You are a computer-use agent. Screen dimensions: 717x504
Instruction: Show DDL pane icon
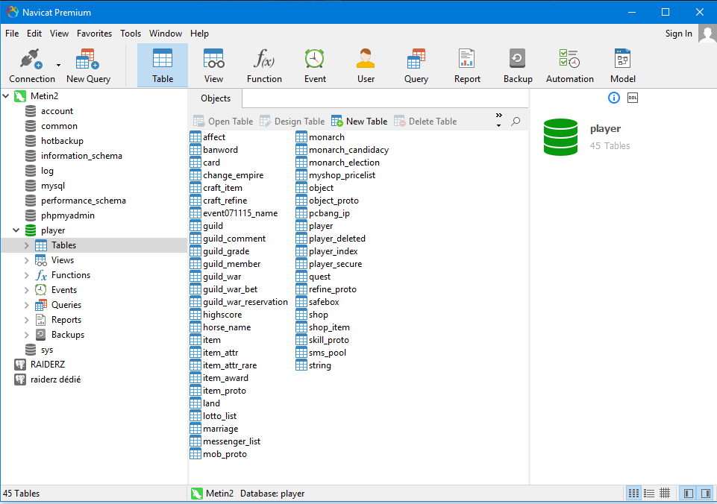633,98
